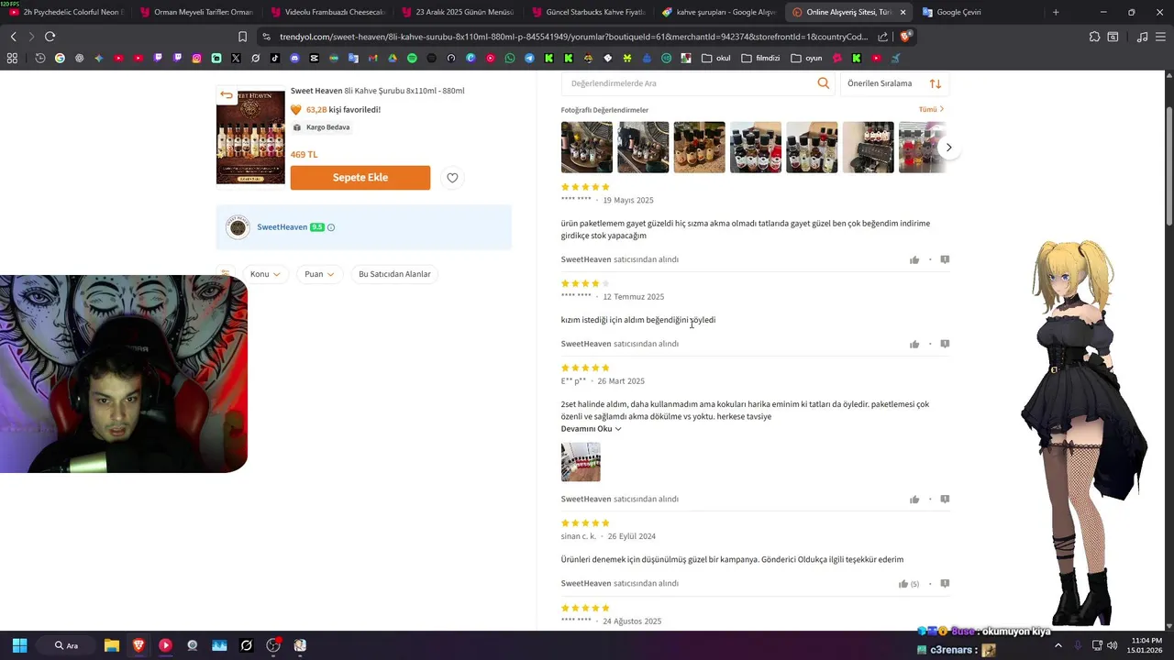Expand the Konu filter dropdown
The image size is (1174, 660).
pos(265,274)
